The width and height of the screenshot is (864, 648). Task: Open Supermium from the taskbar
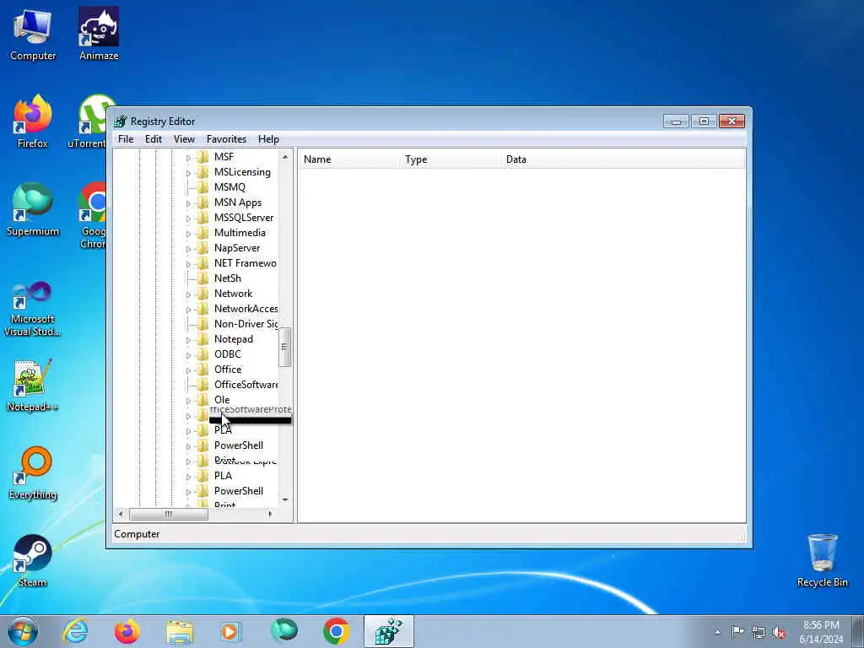284,631
